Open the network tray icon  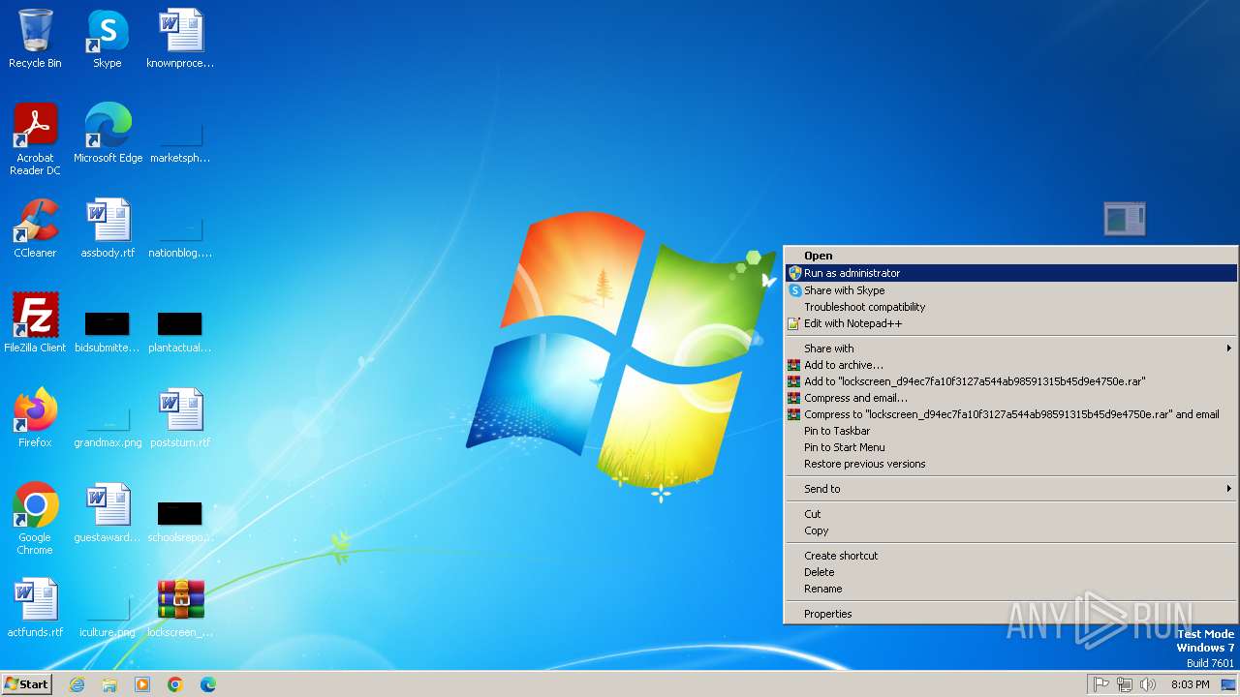[1124, 684]
